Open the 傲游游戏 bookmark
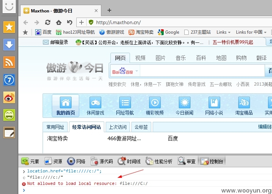272x194 pixels. (x=112, y=32)
